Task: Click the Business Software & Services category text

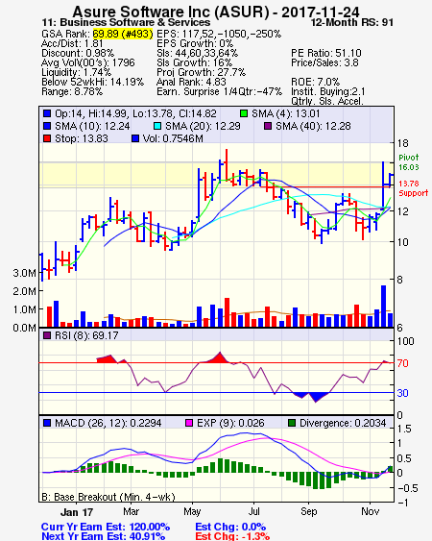Action: tap(135, 22)
